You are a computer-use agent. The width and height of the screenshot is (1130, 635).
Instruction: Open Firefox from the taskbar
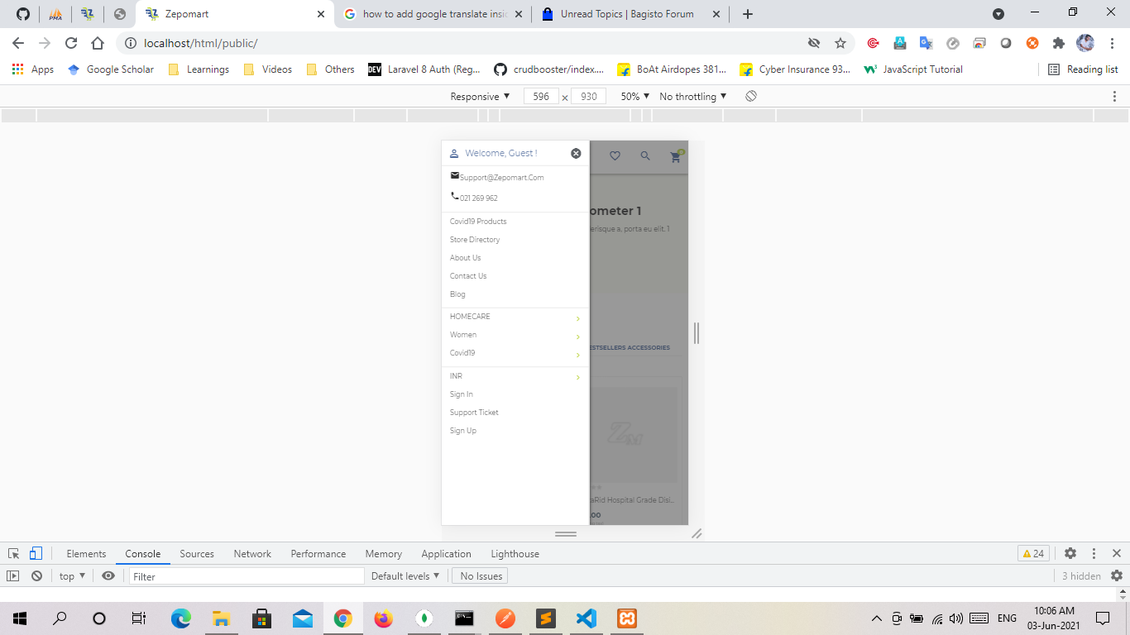point(383,618)
